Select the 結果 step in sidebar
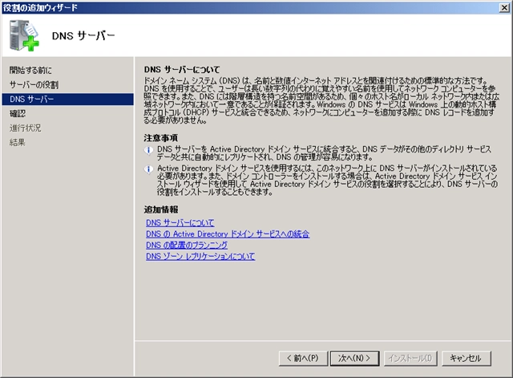Image resolution: width=513 pixels, height=378 pixels. coord(18,143)
